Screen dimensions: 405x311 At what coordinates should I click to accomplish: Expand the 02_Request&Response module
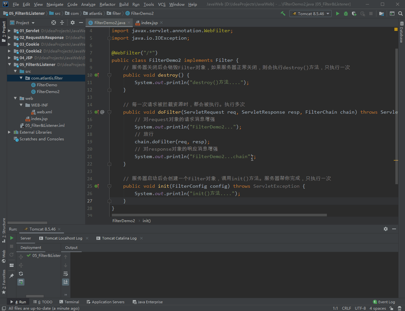pos(9,38)
